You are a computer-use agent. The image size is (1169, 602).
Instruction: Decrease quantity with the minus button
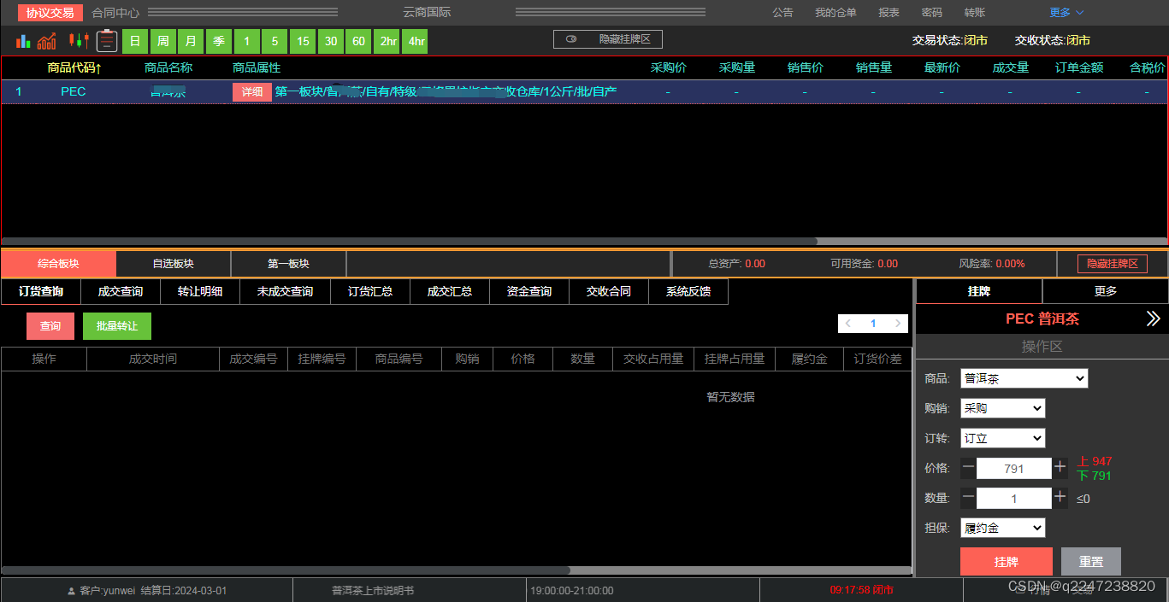(x=968, y=498)
